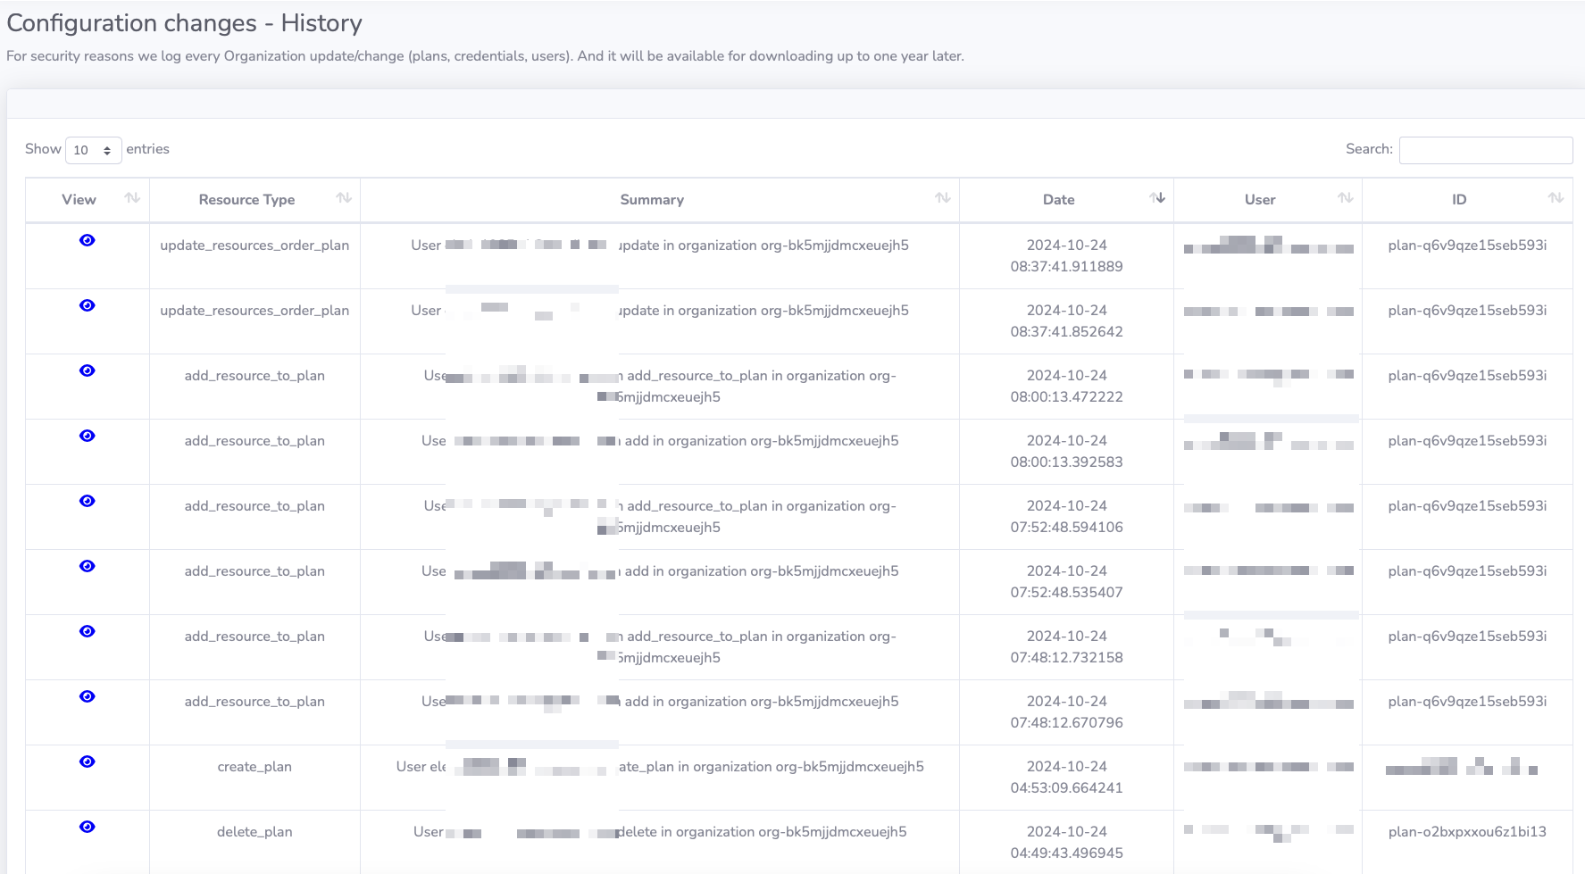Click the eye icon for the 07:48:12.670796 entry
The width and height of the screenshot is (1585, 874).
click(87, 696)
